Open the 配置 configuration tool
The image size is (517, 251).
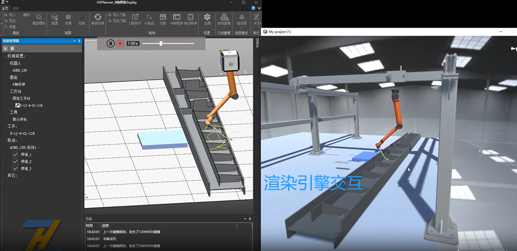[54, 19]
